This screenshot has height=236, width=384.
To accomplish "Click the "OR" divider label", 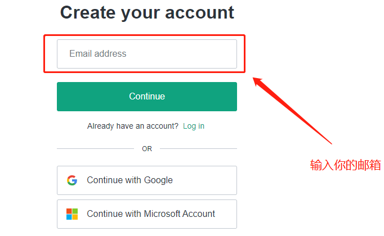I will (147, 149).
